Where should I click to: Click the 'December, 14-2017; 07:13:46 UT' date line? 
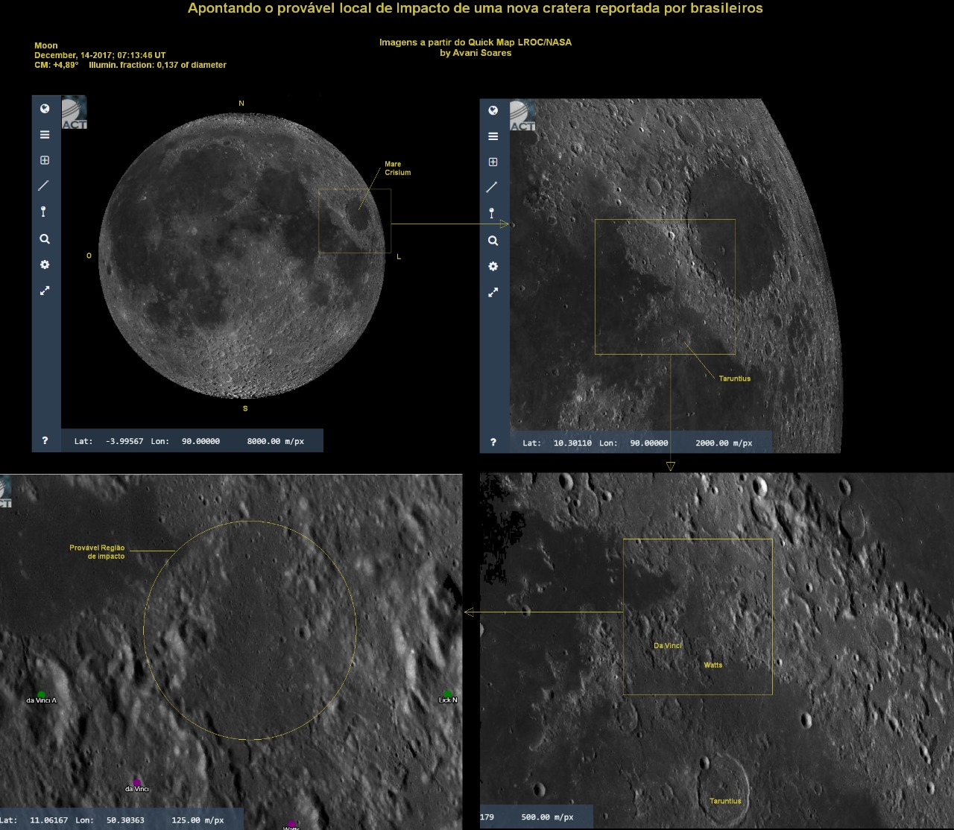pos(100,55)
